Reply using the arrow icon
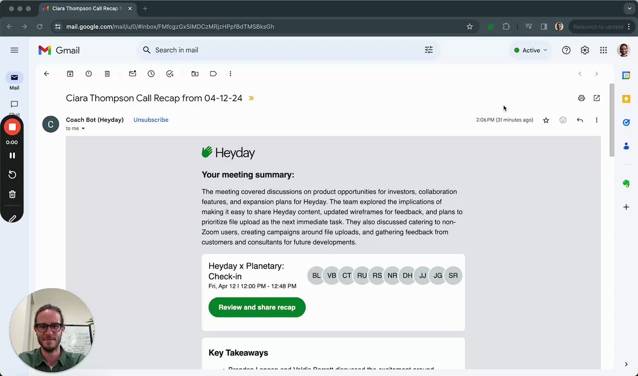This screenshot has height=376, width=638. (x=580, y=120)
